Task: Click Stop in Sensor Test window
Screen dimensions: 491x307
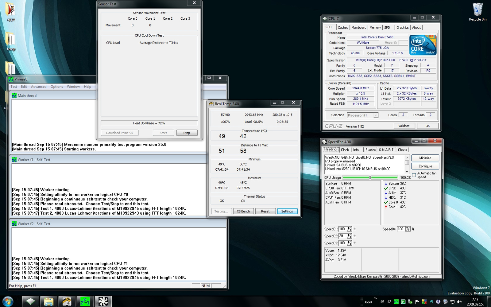Action: tap(187, 133)
